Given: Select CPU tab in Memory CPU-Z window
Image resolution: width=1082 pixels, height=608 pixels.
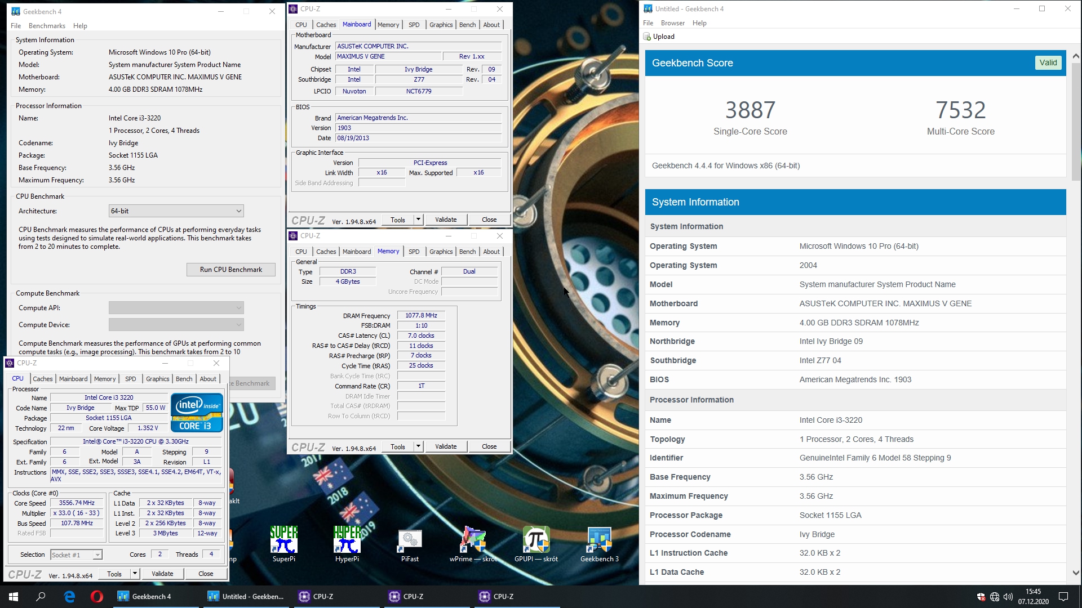Looking at the screenshot, I should click(301, 252).
